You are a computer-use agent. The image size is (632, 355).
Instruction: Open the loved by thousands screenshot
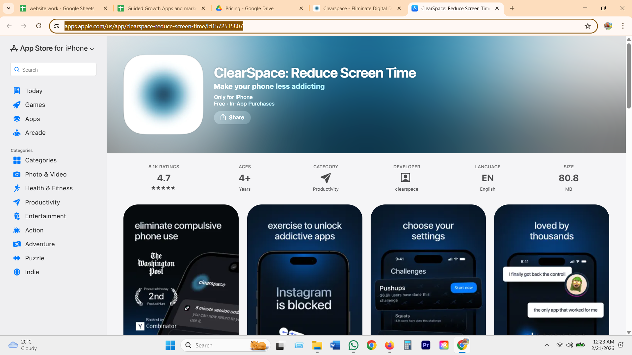(x=552, y=270)
